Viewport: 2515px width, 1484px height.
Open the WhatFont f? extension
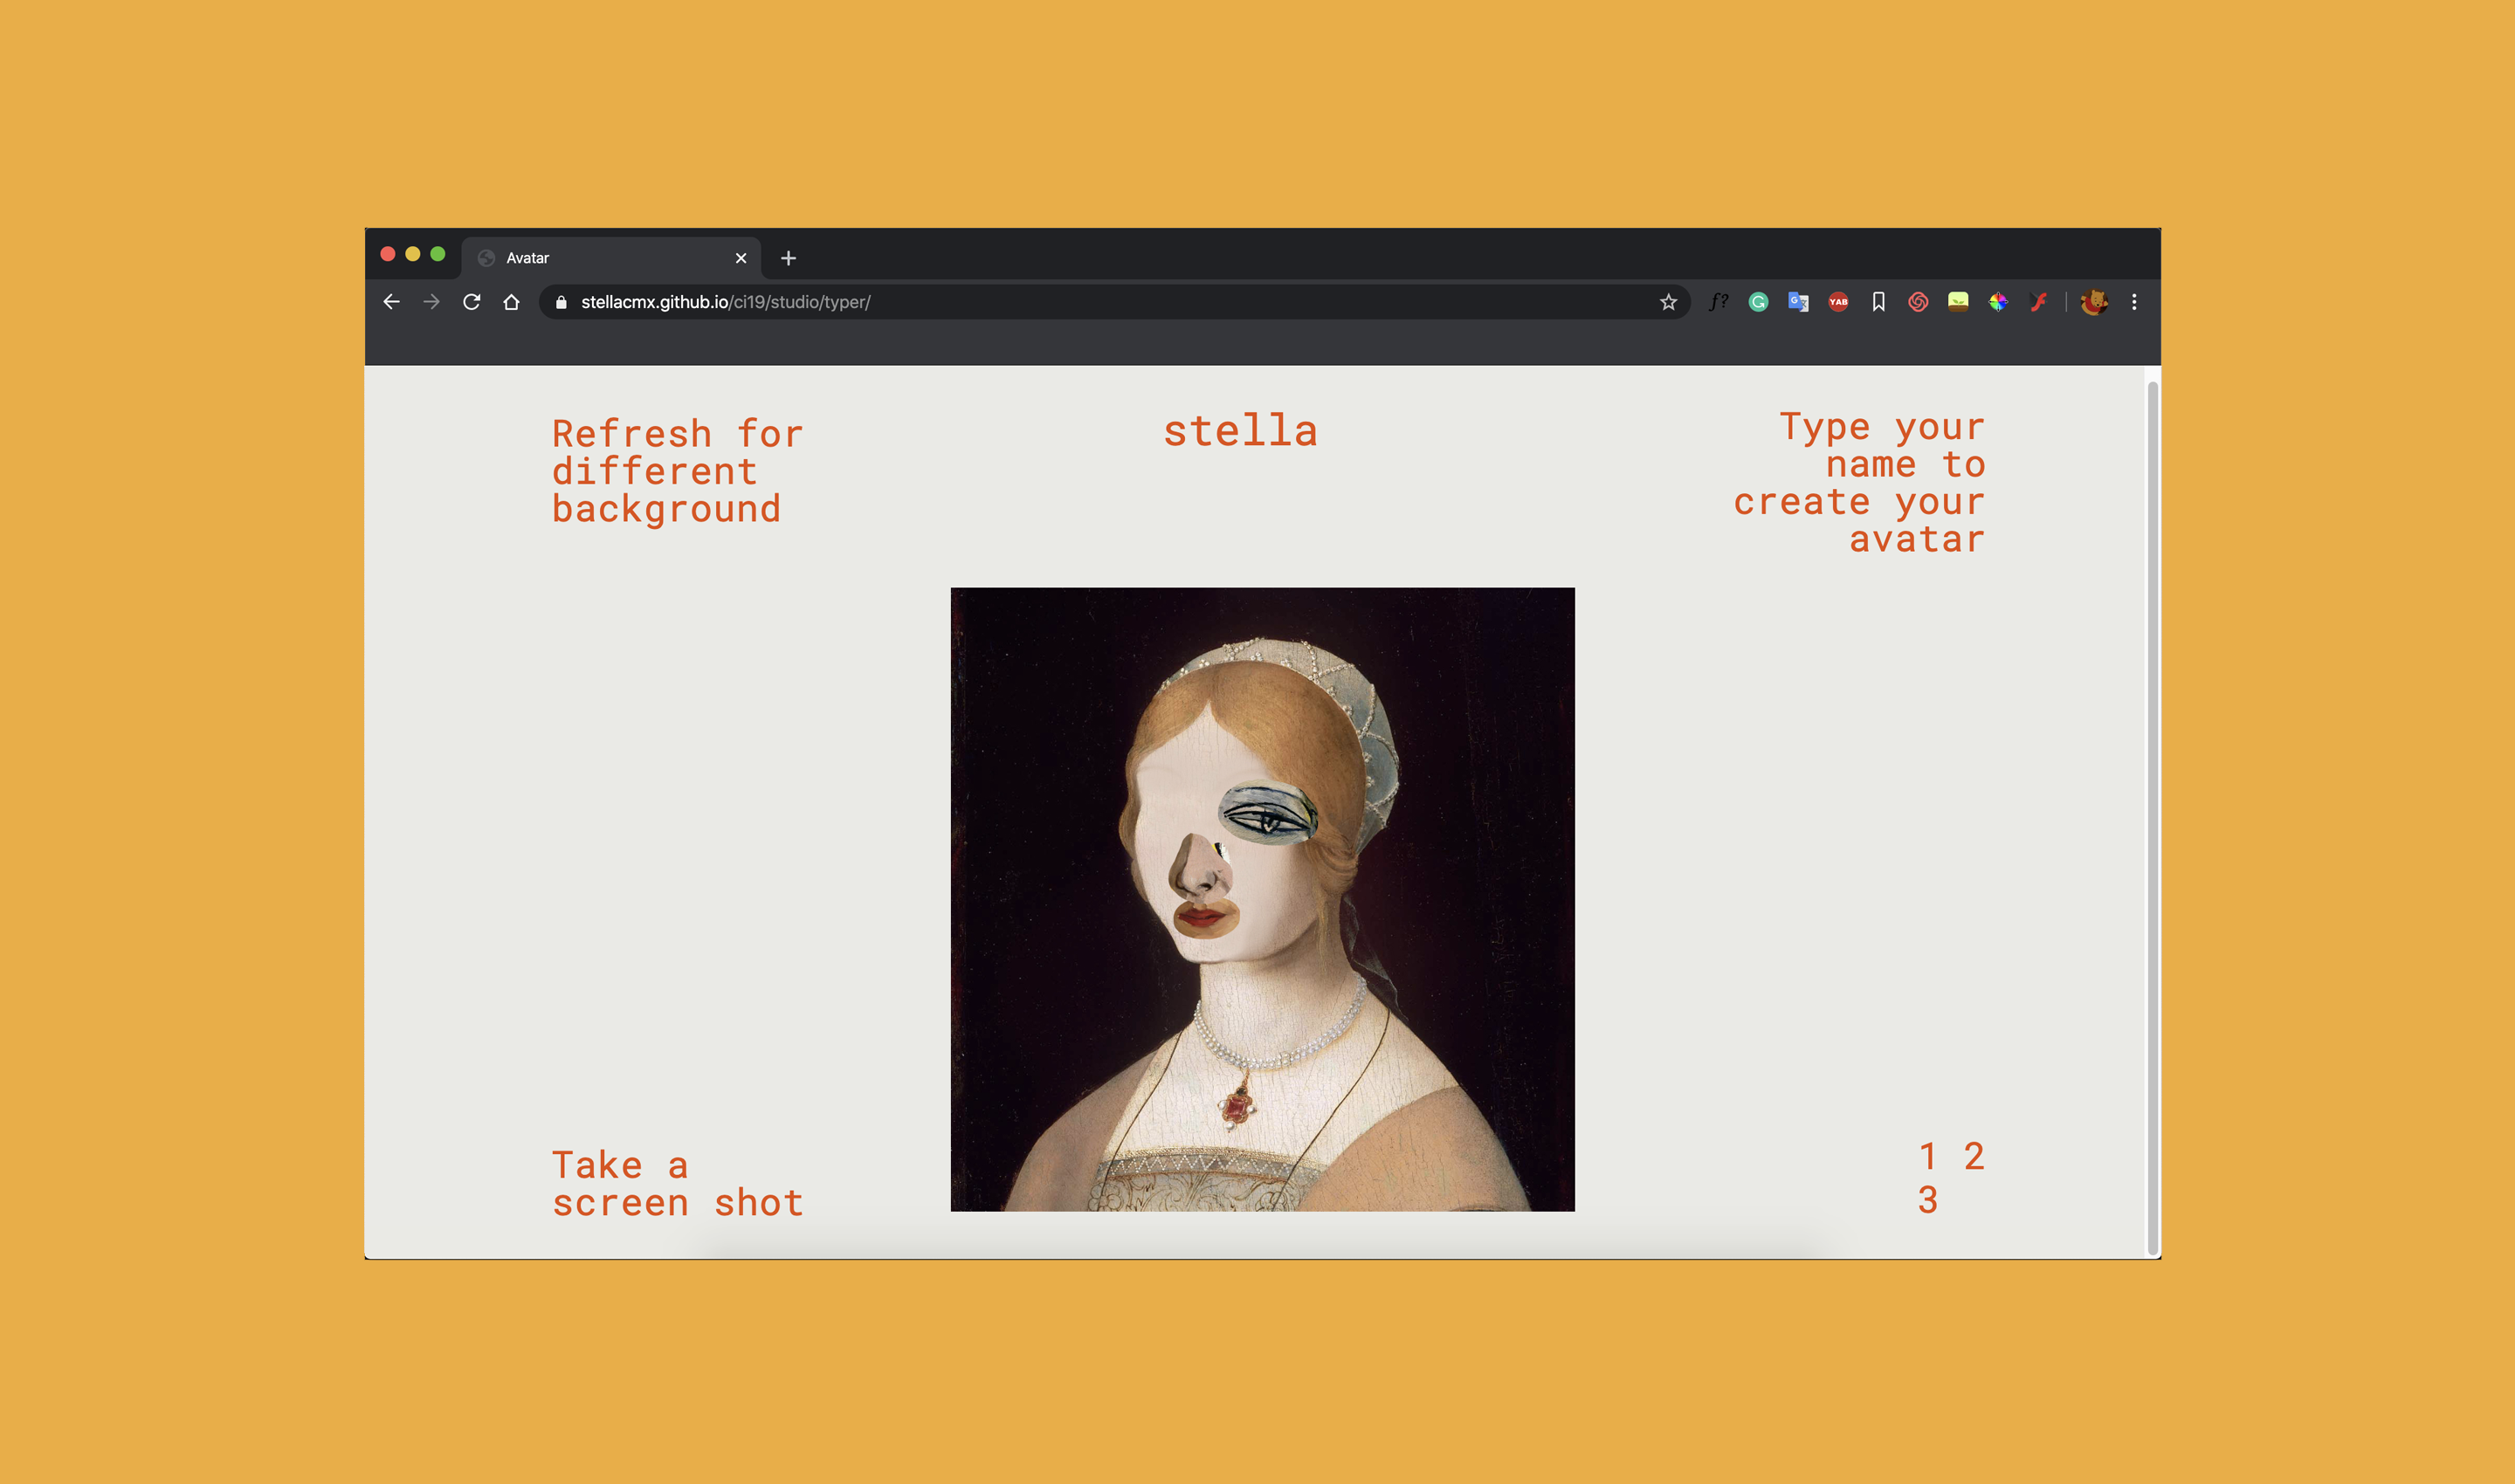click(1719, 301)
